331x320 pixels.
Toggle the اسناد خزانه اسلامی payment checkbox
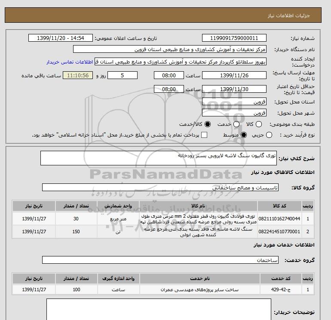pyautogui.click(x=204, y=135)
